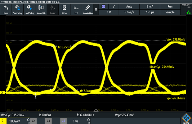Click the Run acquisition button

point(170,7)
